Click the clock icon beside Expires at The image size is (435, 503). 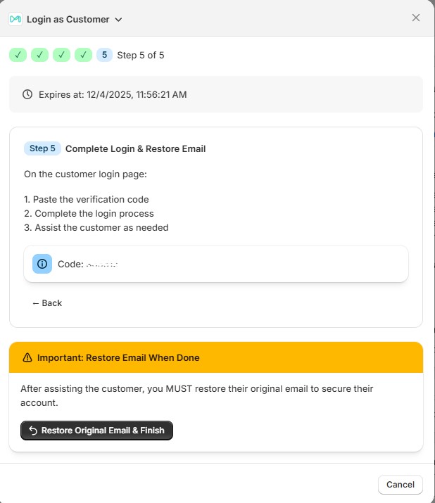pos(27,94)
